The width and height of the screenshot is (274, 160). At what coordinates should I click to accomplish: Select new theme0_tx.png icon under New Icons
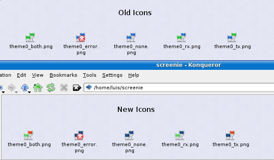pos(230,135)
